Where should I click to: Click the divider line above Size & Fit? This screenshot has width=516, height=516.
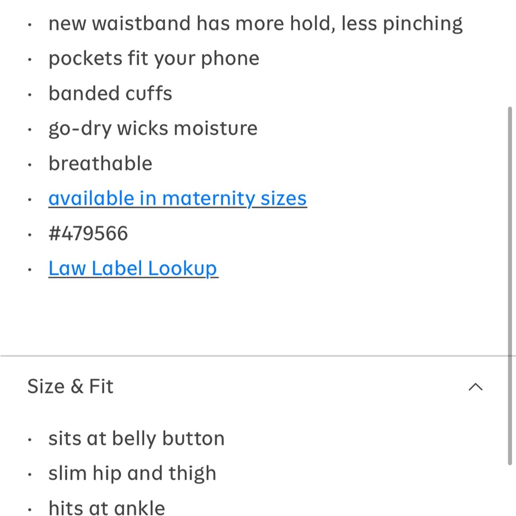(258, 356)
